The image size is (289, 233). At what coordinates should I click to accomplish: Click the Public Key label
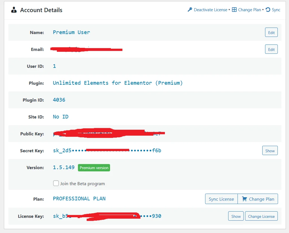(x=32, y=134)
